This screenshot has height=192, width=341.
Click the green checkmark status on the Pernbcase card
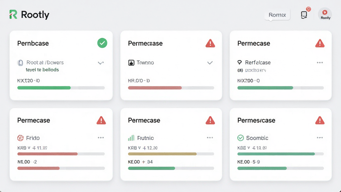pos(102,43)
